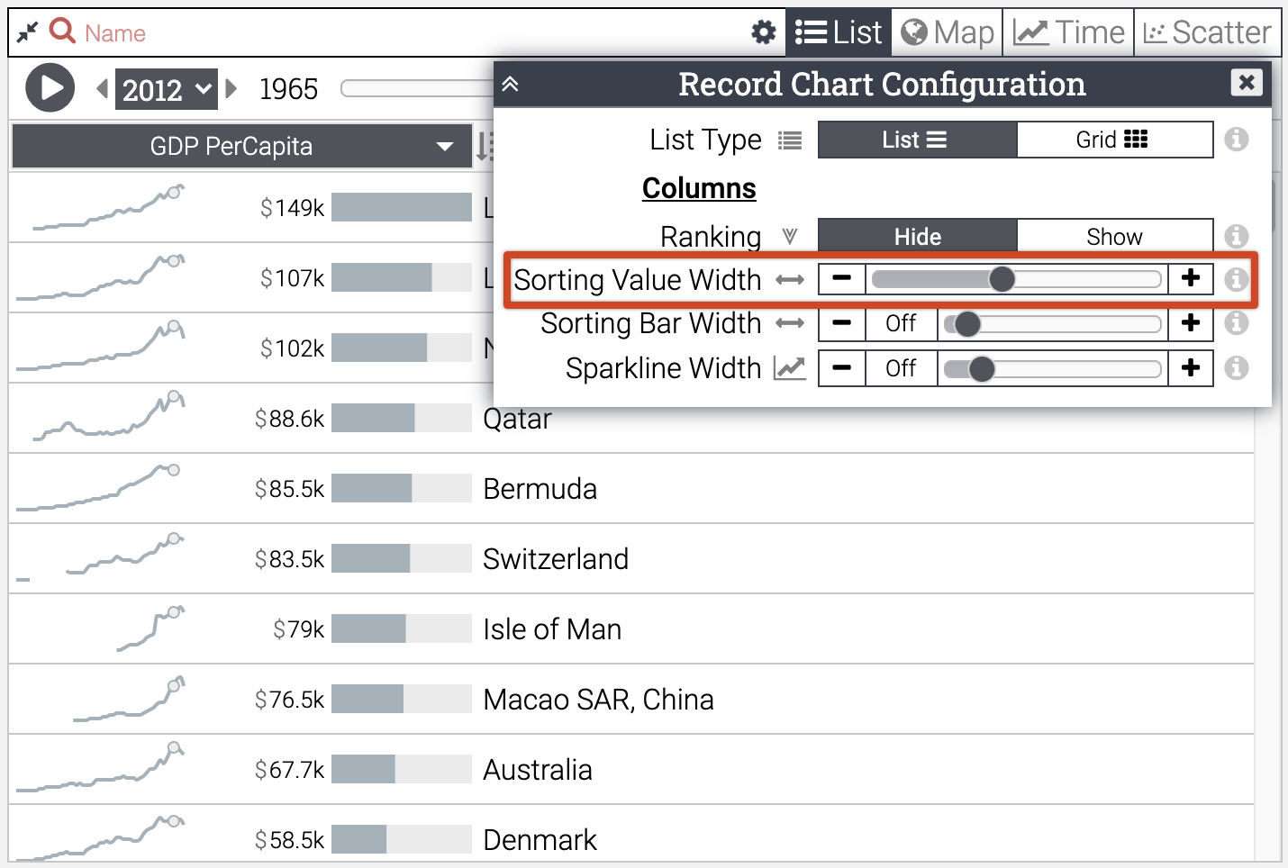Switch to the Scatter view tab

(x=1207, y=33)
